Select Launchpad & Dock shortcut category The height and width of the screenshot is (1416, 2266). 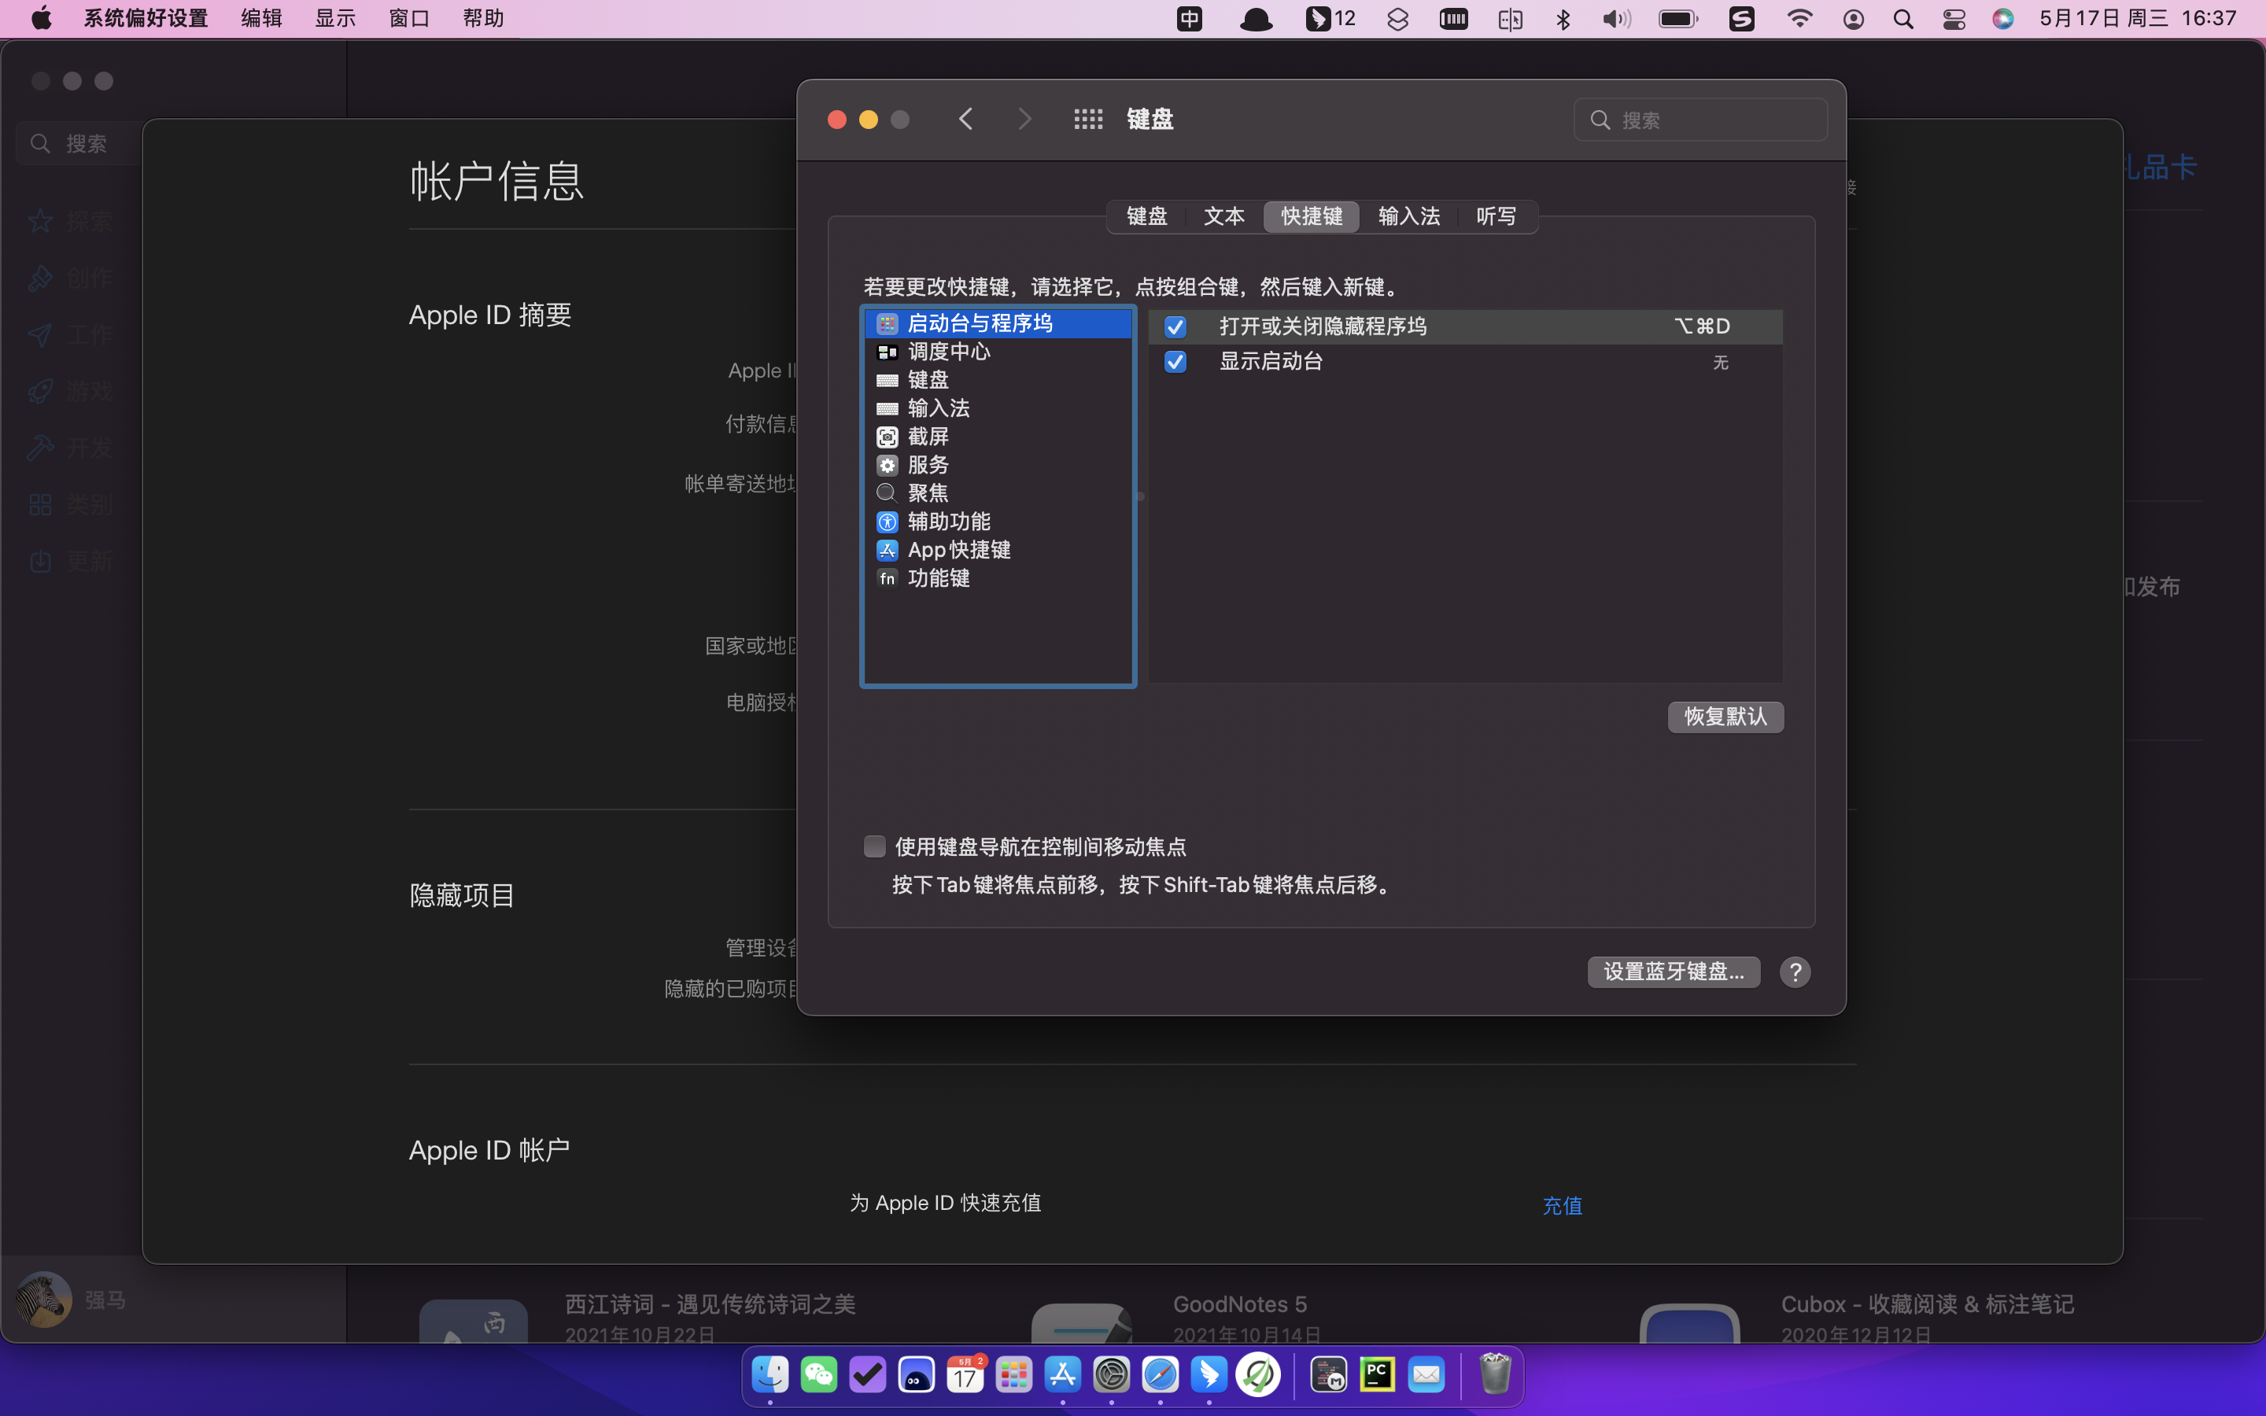[997, 323]
